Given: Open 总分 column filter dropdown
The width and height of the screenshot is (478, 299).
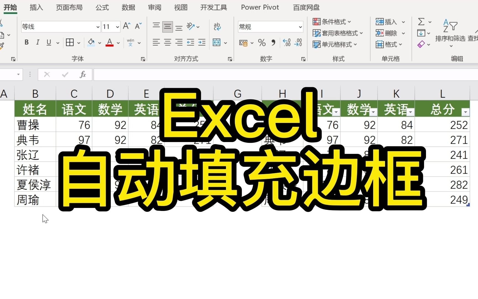Looking at the screenshot, I should [x=466, y=112].
